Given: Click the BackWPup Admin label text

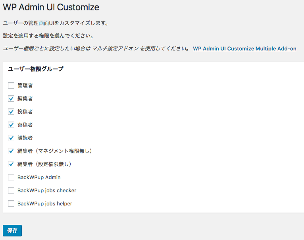Looking at the screenshot, I should (x=39, y=177).
